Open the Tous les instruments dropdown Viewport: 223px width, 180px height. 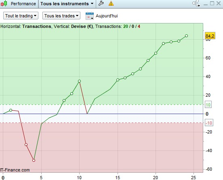pos(67,4)
